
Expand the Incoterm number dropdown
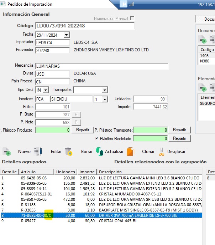click(104, 99)
